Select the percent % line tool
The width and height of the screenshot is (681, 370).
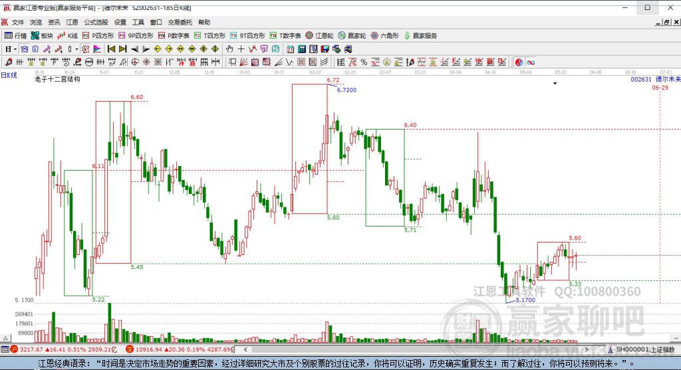coord(364,62)
